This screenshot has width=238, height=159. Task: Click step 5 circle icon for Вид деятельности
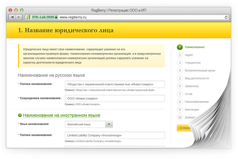tap(180, 78)
